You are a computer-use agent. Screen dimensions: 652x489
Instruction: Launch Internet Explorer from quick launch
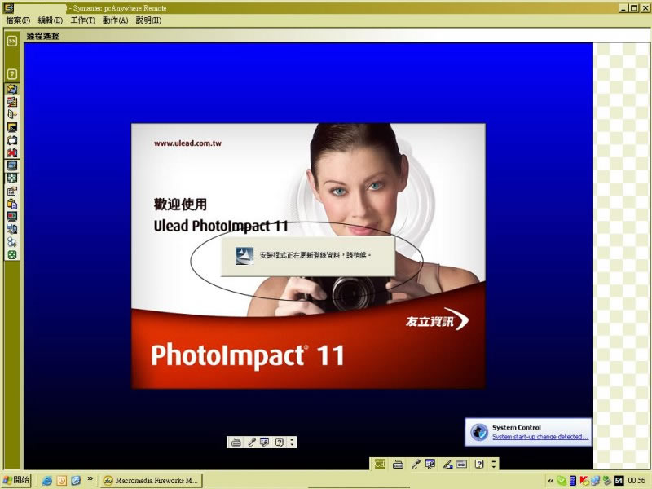tap(47, 481)
